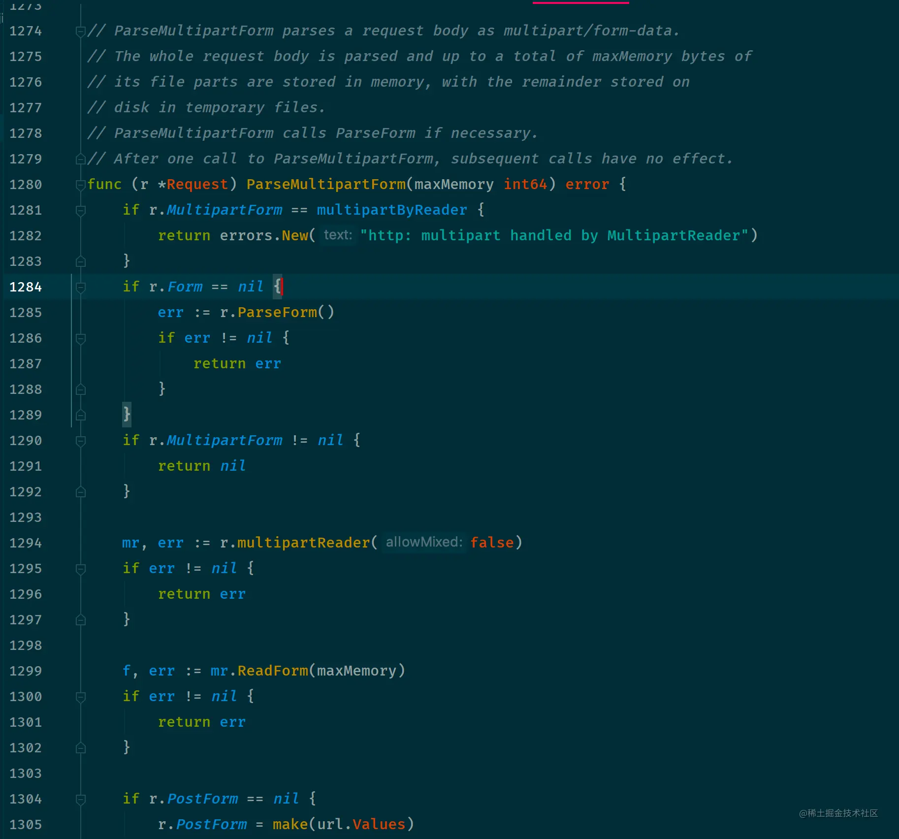
Task: Click the 'allowMixed:' parameter hint
Action: [x=424, y=542]
